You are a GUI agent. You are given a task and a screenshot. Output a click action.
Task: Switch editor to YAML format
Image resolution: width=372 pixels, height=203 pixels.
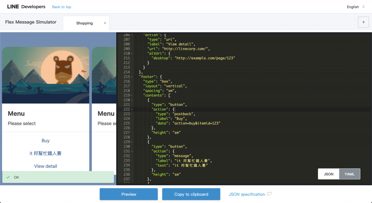[349, 174]
